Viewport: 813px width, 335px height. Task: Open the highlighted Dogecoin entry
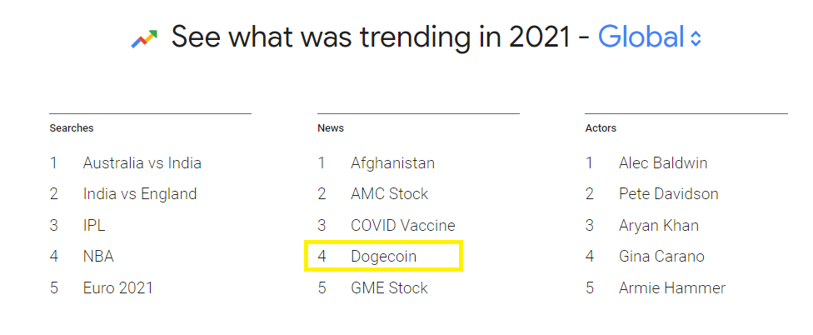383,257
